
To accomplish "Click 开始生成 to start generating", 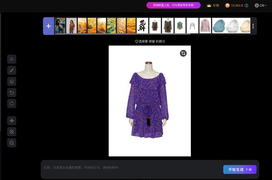I will (x=240, y=170).
